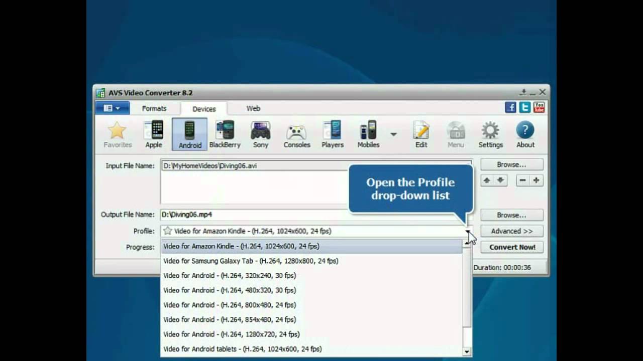Open the About help icon

pyautogui.click(x=525, y=134)
